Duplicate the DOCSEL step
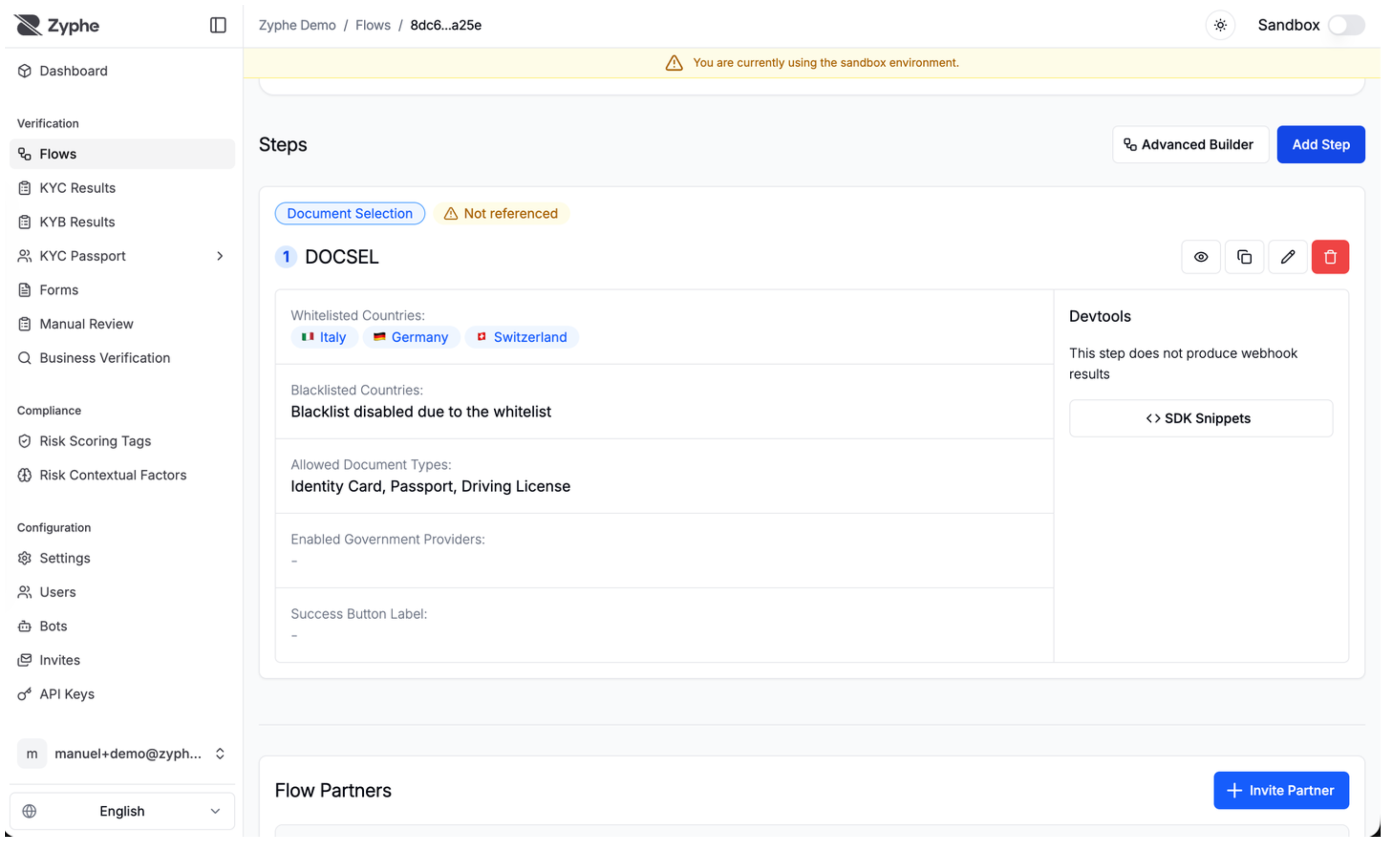 click(x=1244, y=257)
